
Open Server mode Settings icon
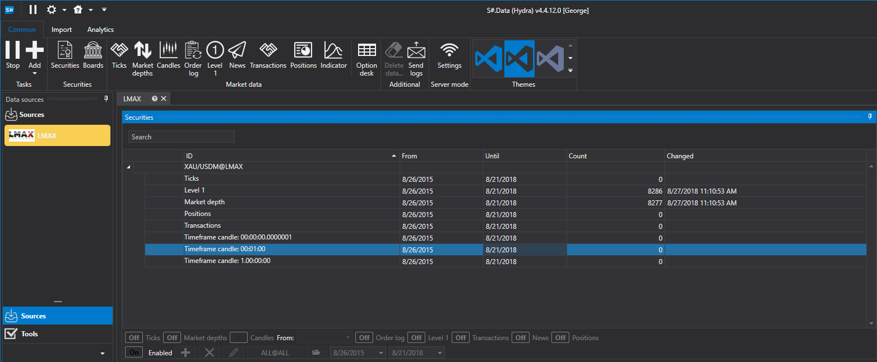pyautogui.click(x=449, y=50)
